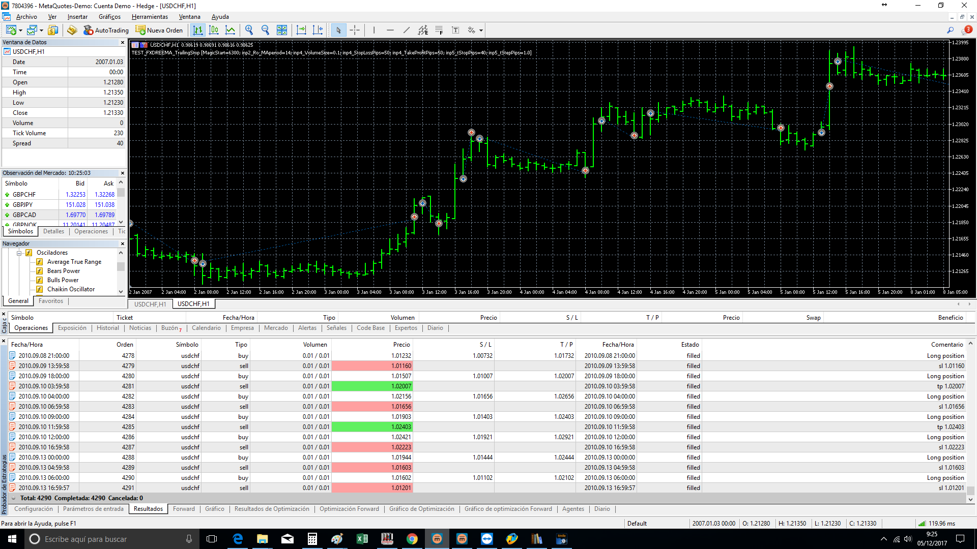Open the Configuración tester tab
The width and height of the screenshot is (977, 549).
click(x=34, y=509)
